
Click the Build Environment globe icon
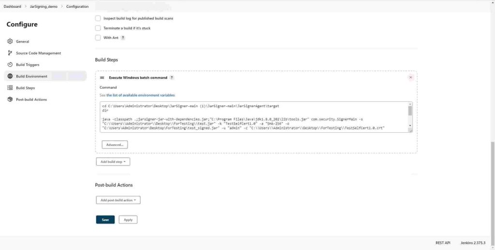[10, 76]
